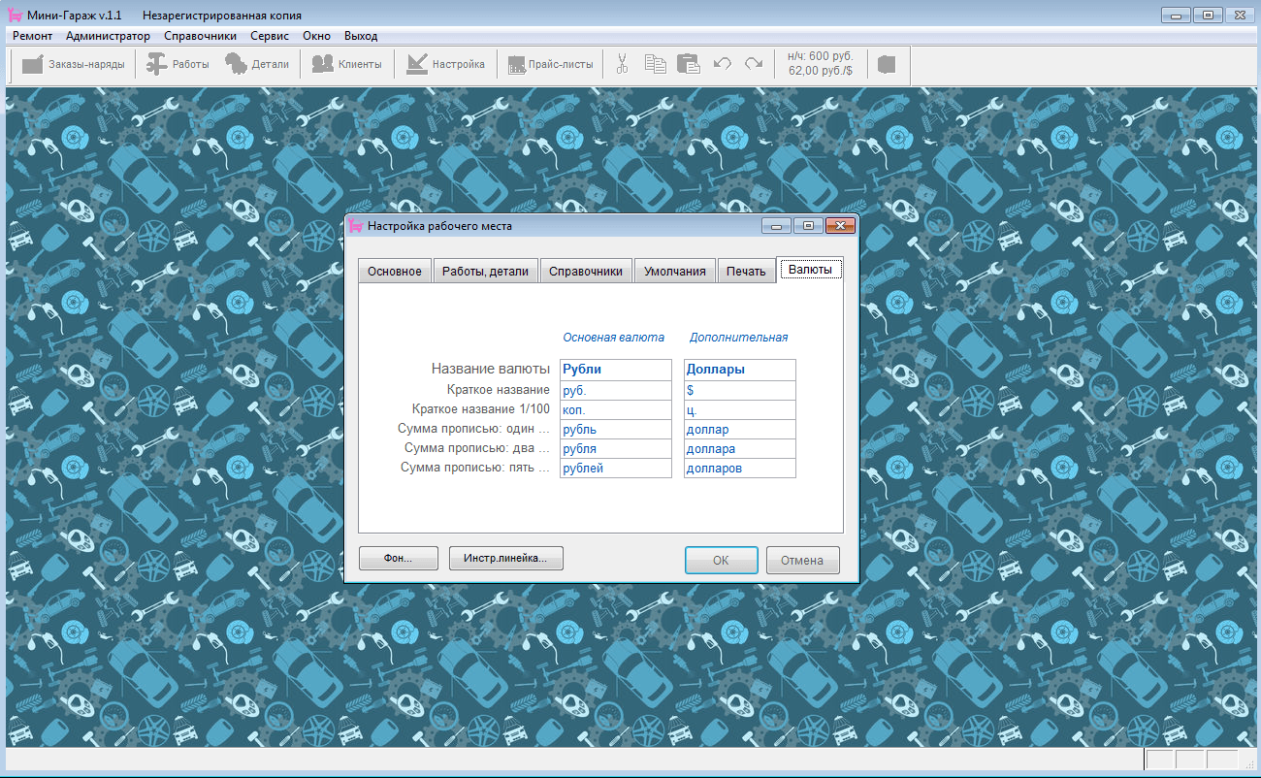Click the Copy icon in the toolbar
The image size is (1261, 778).
pyautogui.click(x=656, y=65)
